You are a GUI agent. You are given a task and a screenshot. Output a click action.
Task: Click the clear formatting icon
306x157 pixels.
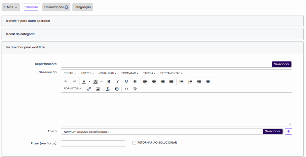(108, 89)
